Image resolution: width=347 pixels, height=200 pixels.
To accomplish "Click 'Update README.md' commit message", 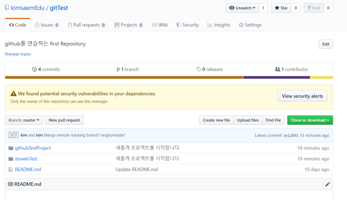I will tap(136, 170).
